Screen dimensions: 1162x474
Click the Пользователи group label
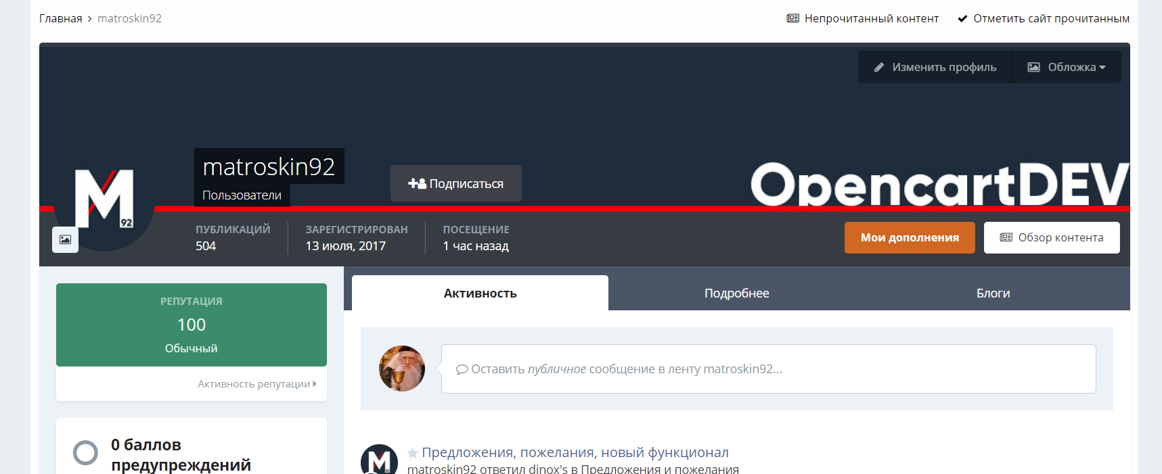point(242,195)
